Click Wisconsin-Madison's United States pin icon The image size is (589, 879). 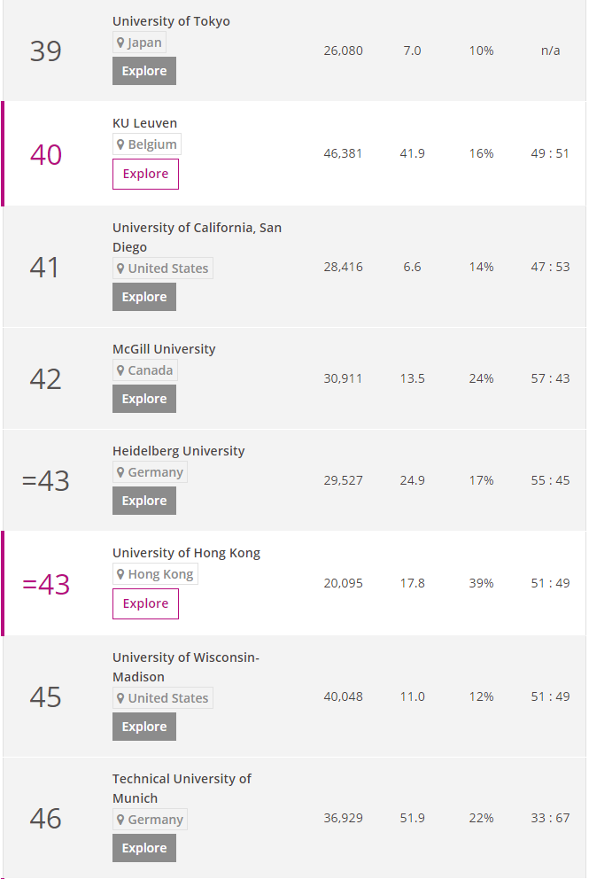120,698
